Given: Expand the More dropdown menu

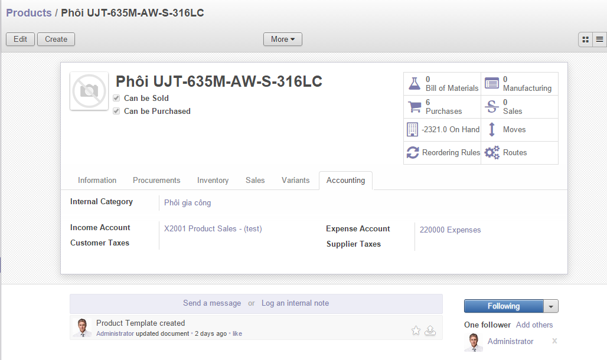Looking at the screenshot, I should [x=282, y=40].
